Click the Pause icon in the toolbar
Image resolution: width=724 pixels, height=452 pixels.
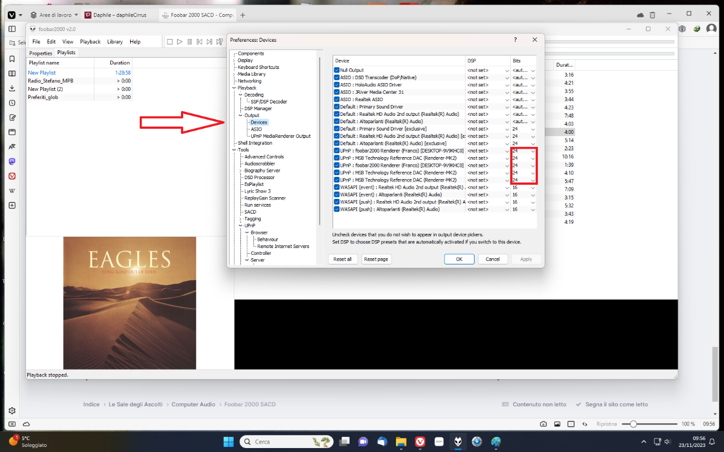point(189,42)
